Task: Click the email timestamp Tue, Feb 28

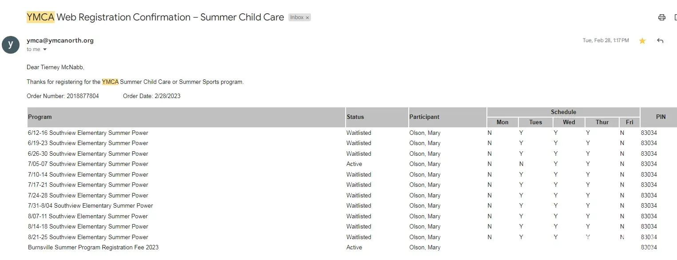Action: pyautogui.click(x=605, y=40)
